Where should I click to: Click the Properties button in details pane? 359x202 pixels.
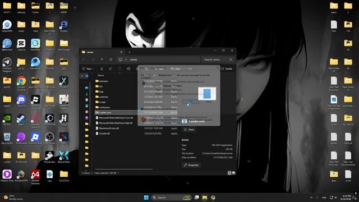click(191, 165)
